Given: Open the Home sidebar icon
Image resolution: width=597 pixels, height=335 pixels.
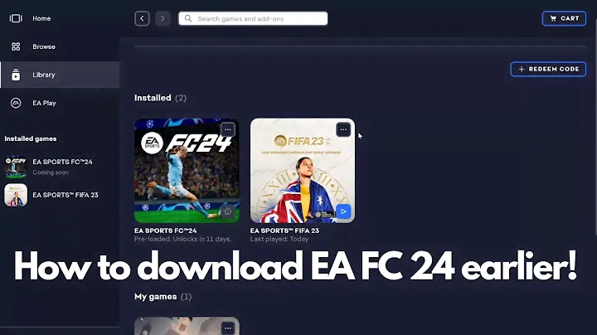Looking at the screenshot, I should pyautogui.click(x=16, y=18).
